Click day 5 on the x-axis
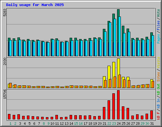Viewport: 162px width, 127px height. [29, 124]
